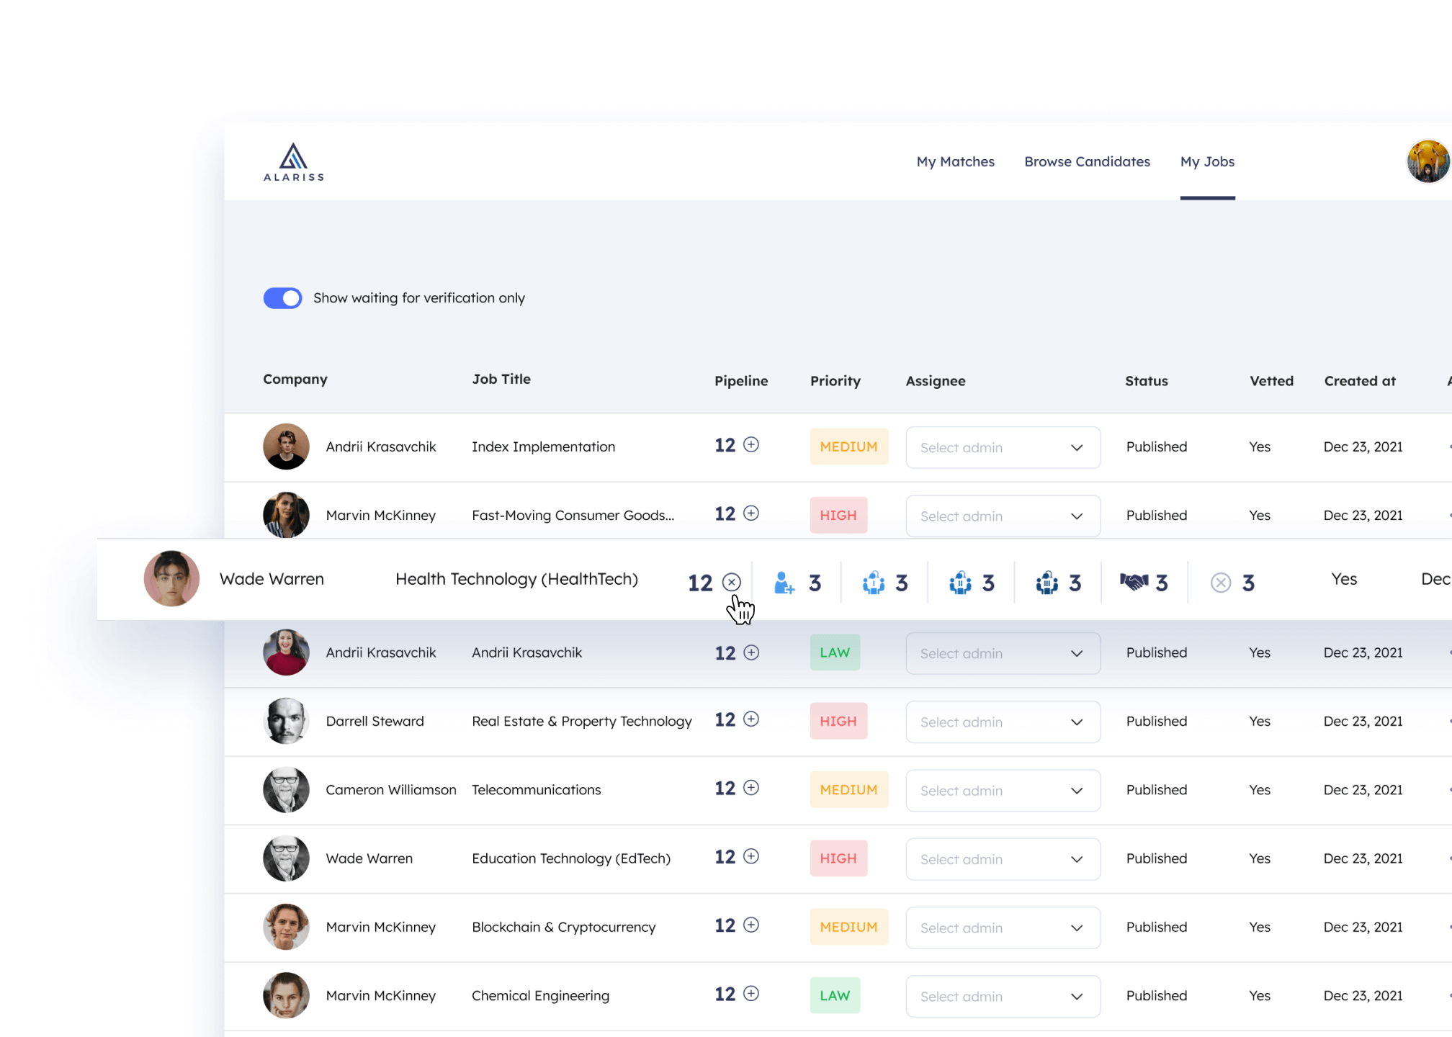Click job title Health Technology (HealthTech)
The width and height of the screenshot is (1452, 1037).
(x=516, y=579)
